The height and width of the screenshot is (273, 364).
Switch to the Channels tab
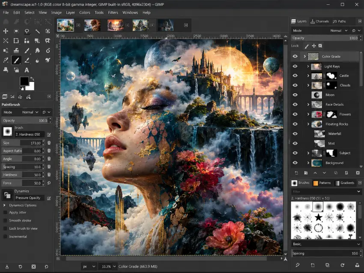pos(319,21)
